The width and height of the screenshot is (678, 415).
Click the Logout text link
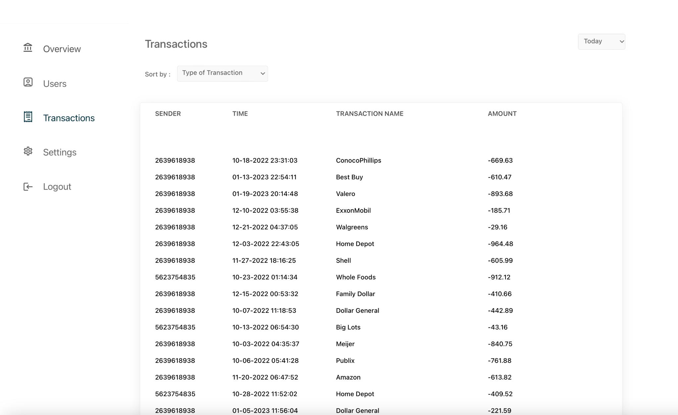[57, 187]
